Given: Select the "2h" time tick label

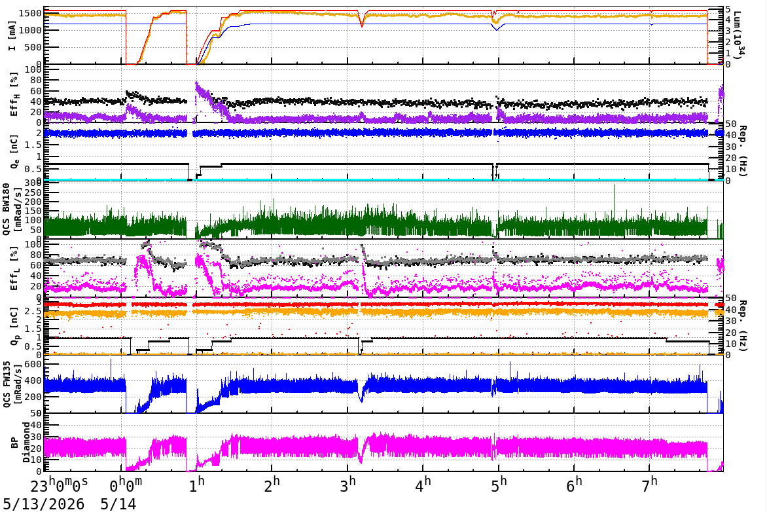Looking at the screenshot, I should pos(272,485).
